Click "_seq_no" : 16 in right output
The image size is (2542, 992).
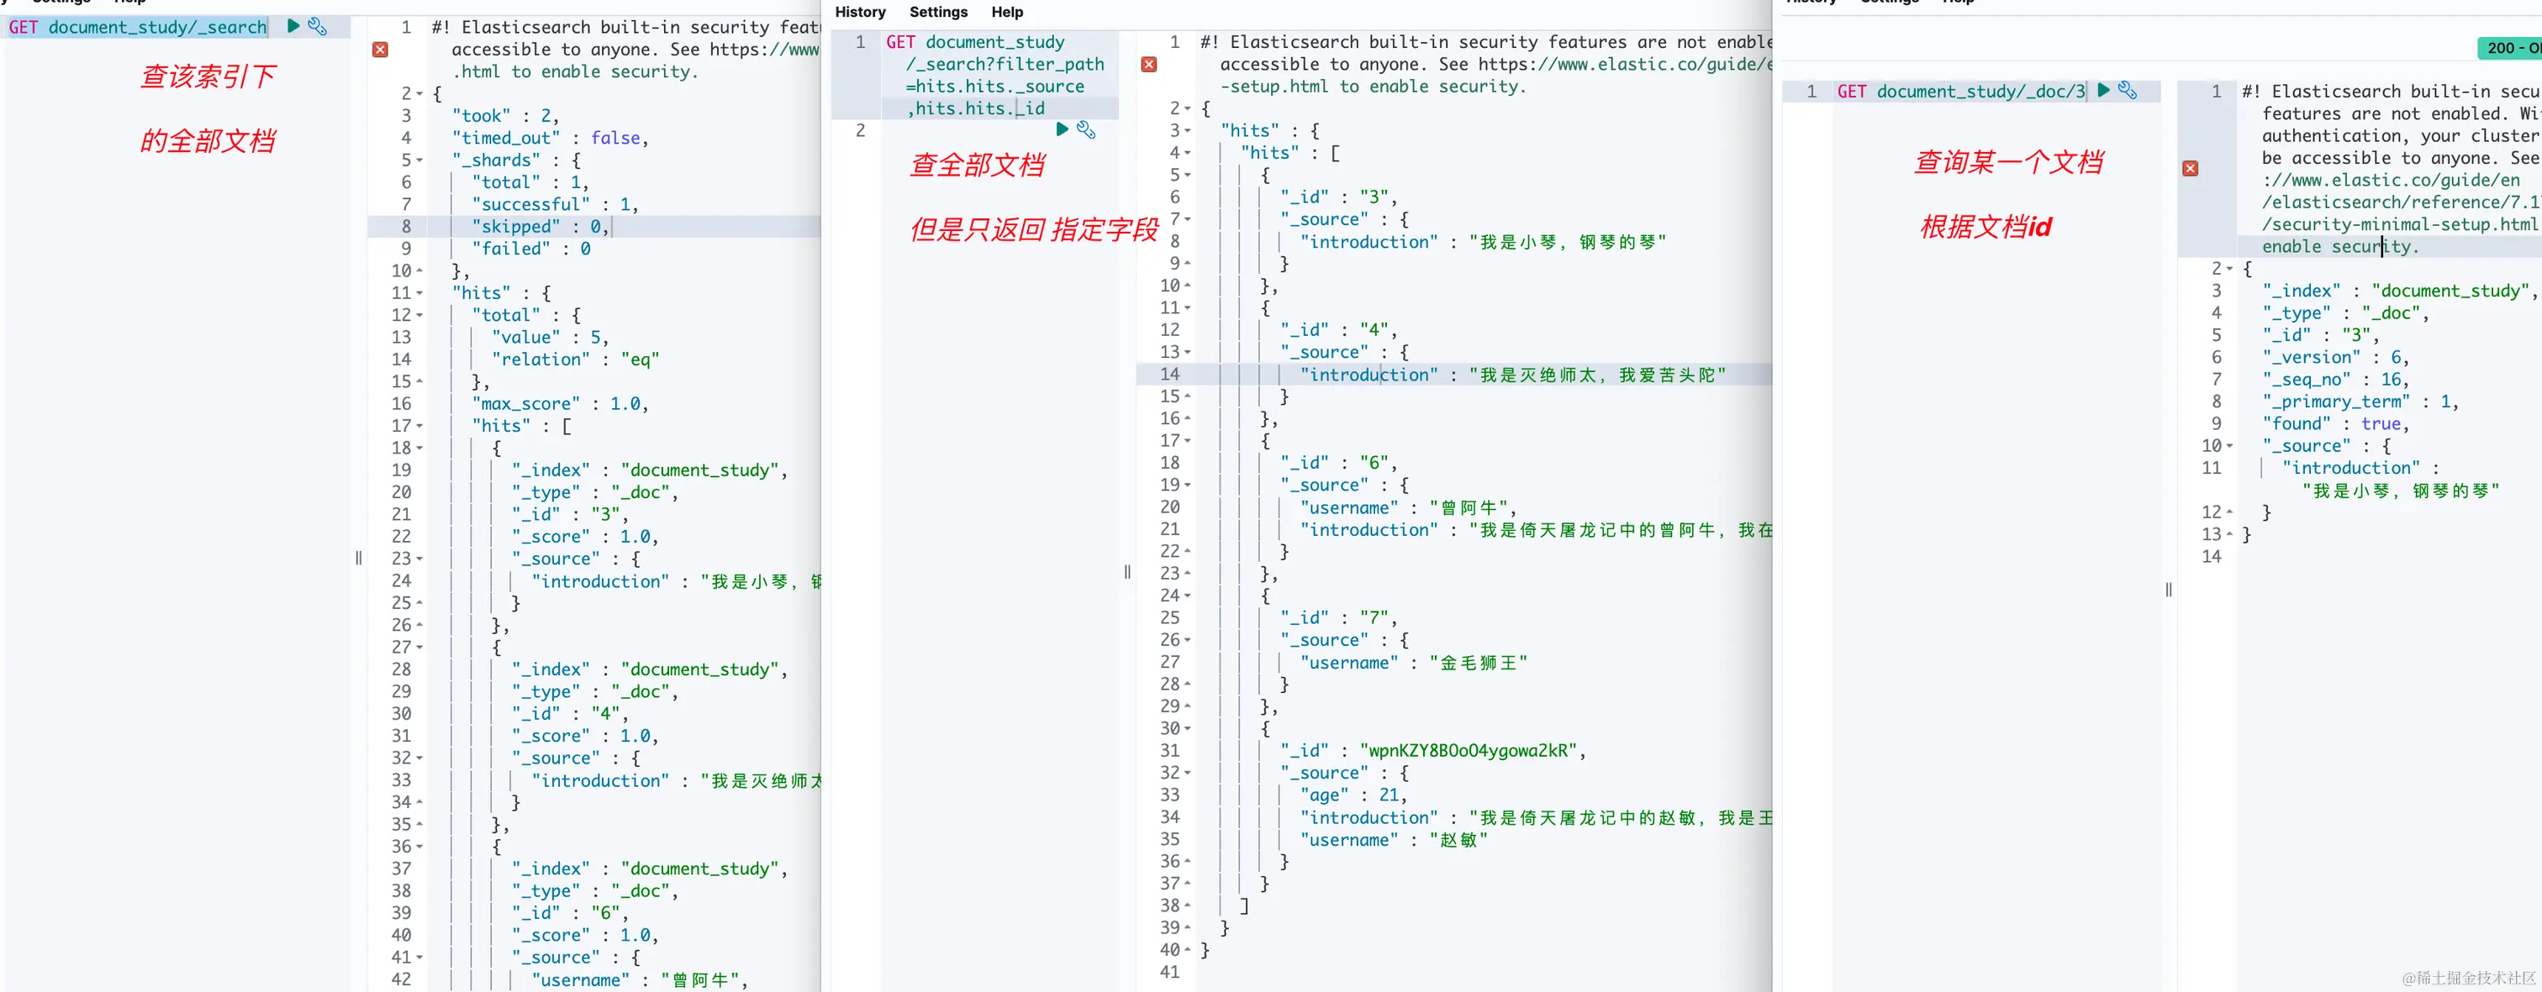tap(2336, 380)
